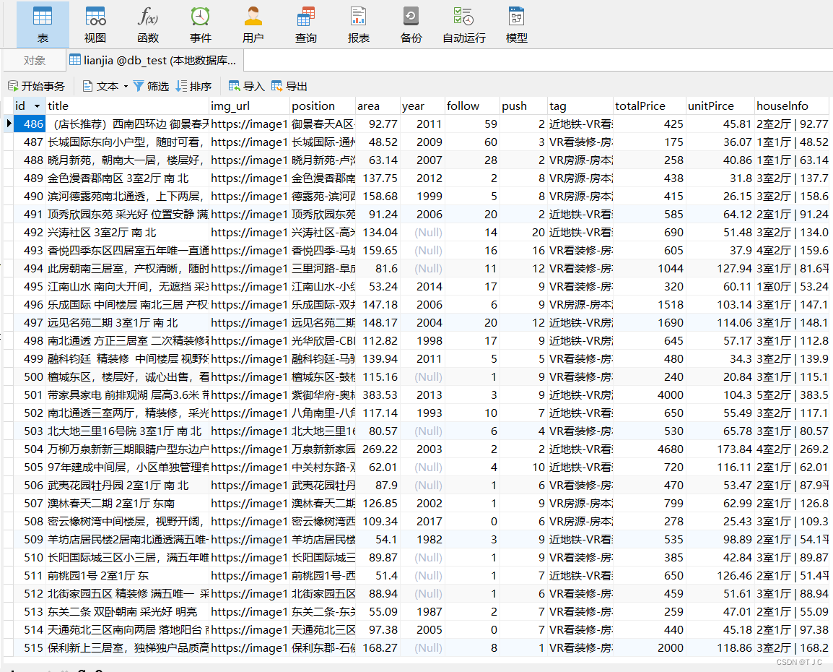833x672 pixels.
Task: Select totalPrice cell 1690
Action: (650, 323)
